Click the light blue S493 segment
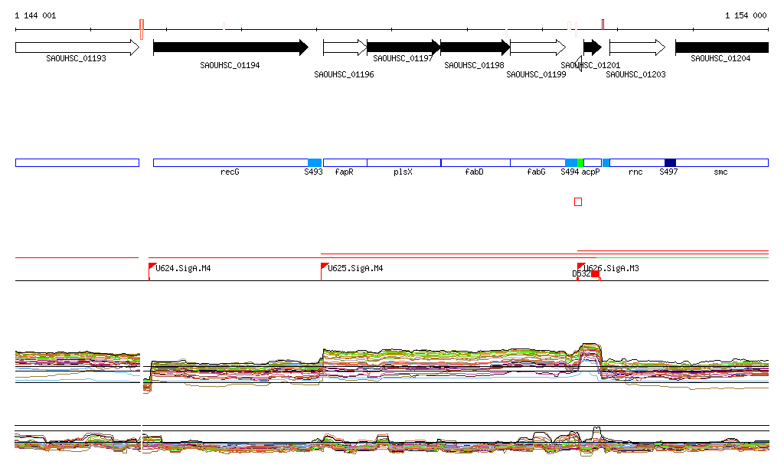This screenshot has height=468, width=784. click(315, 162)
